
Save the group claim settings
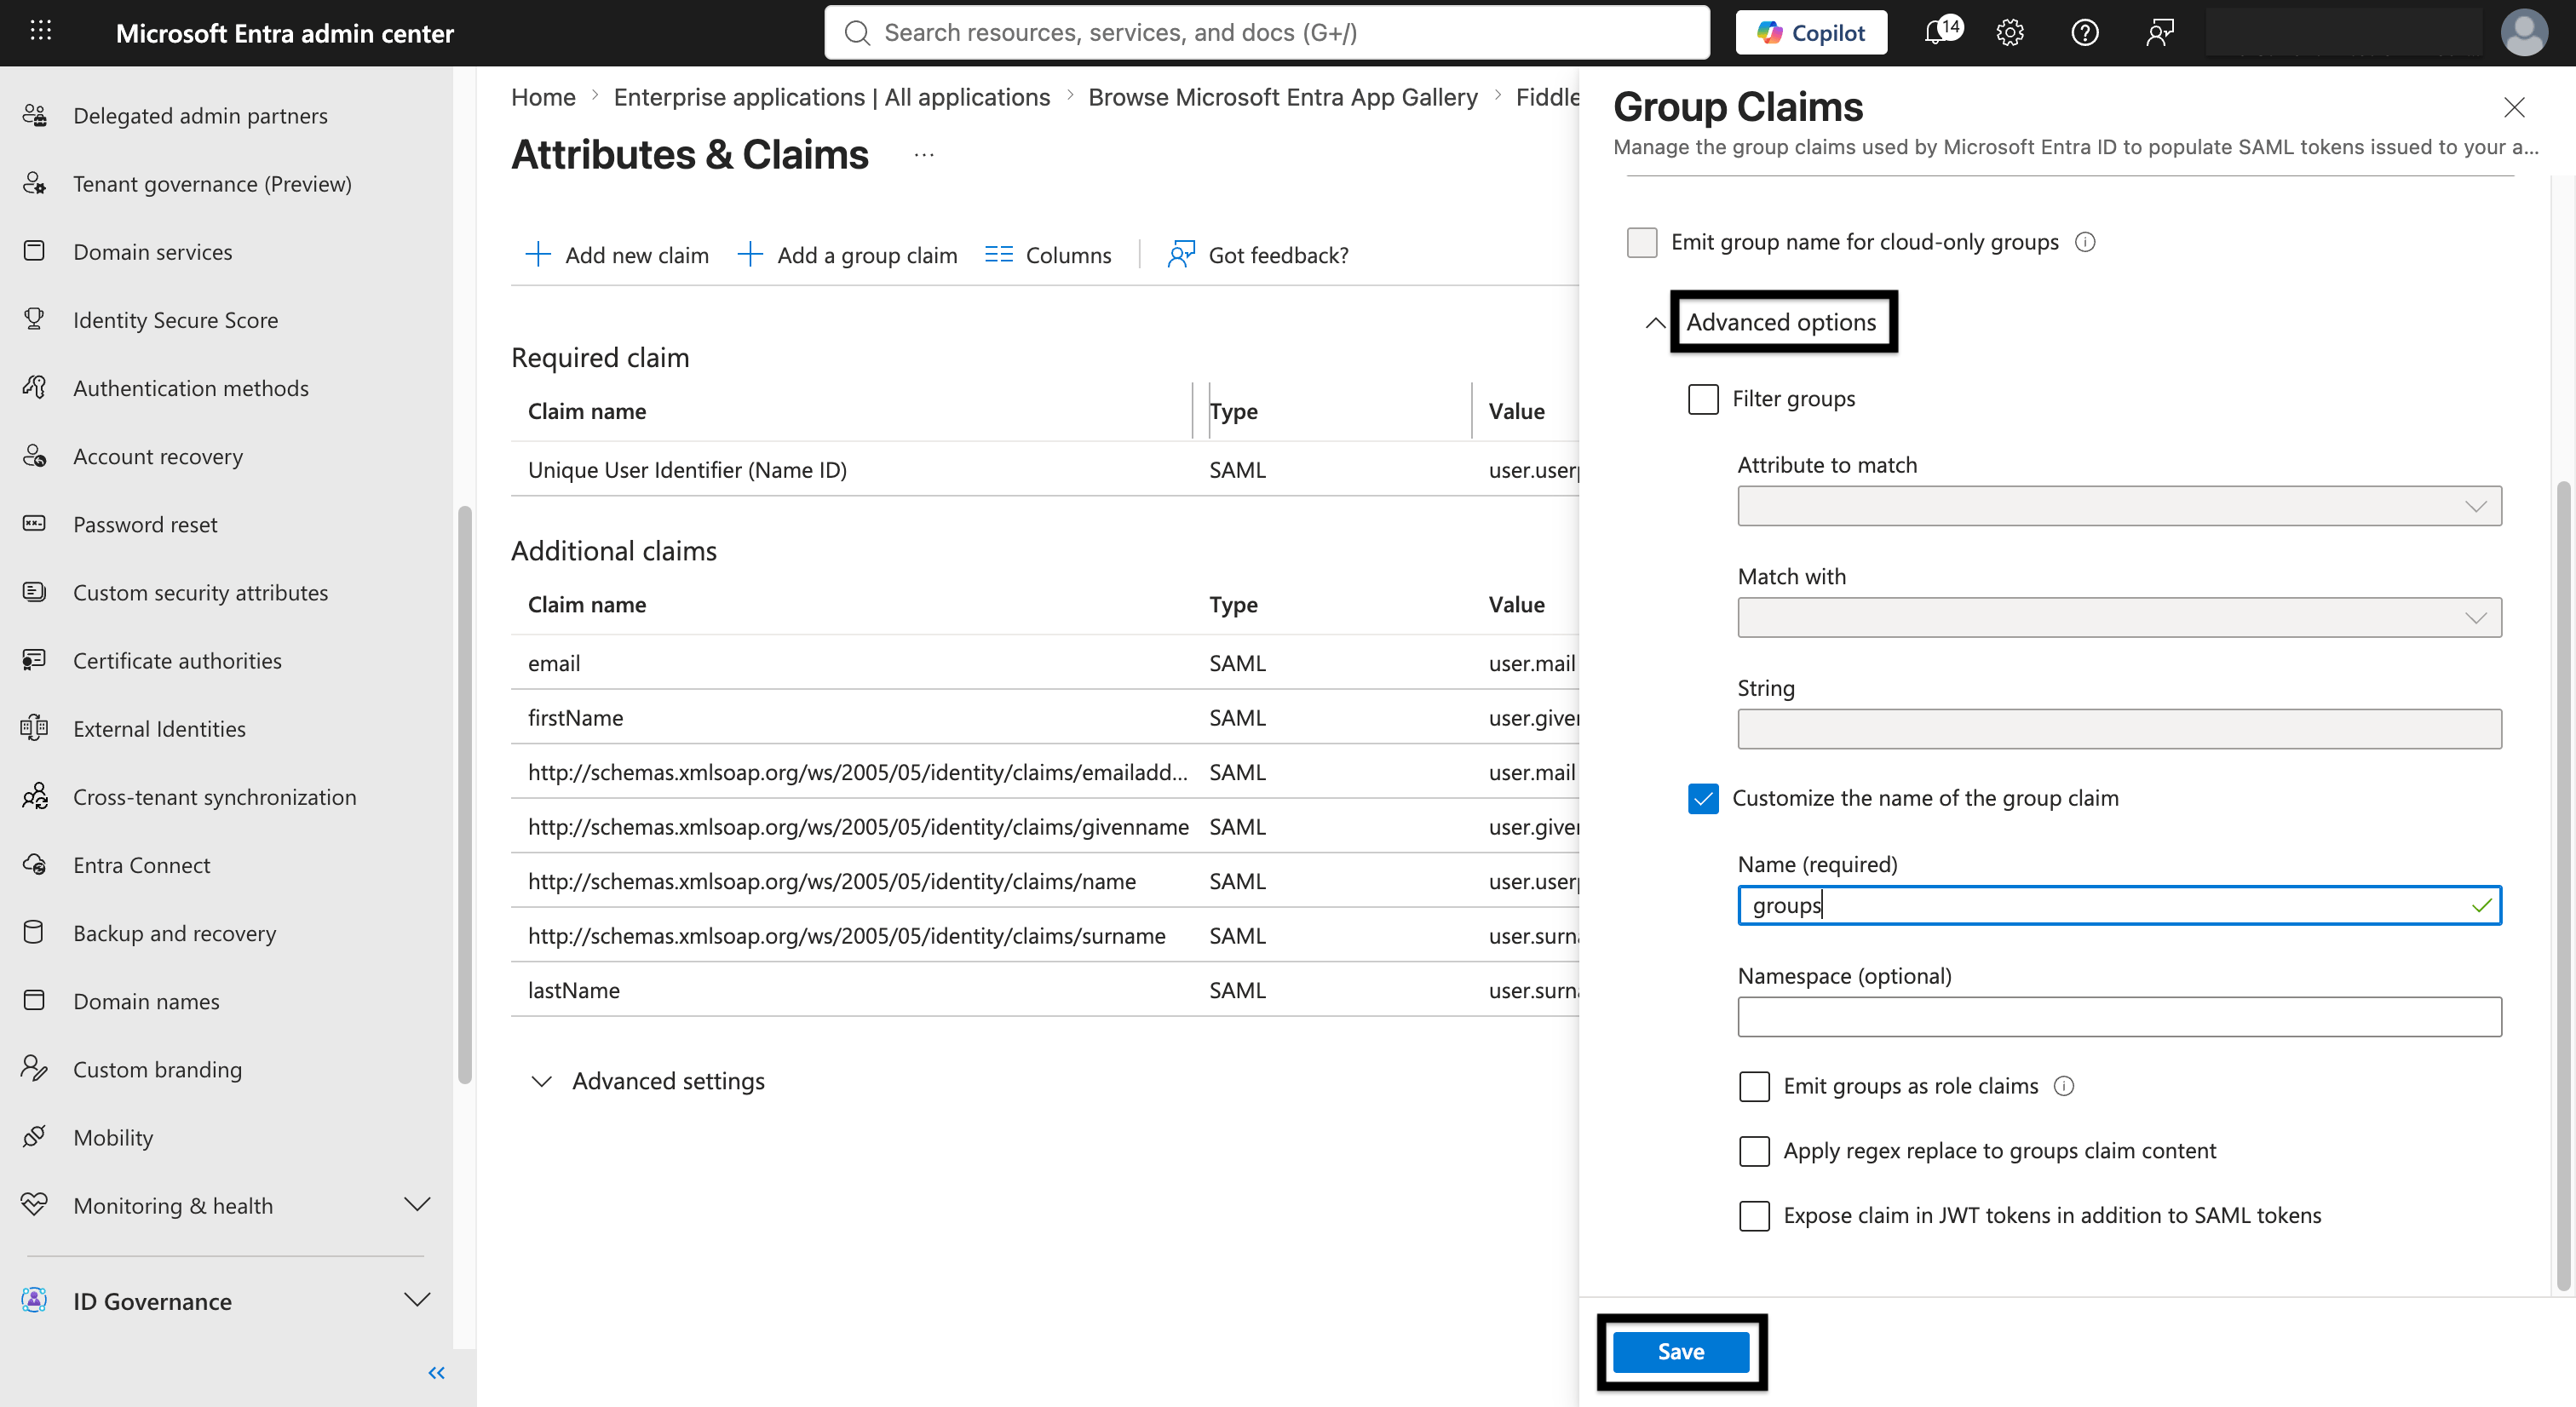point(1681,1352)
